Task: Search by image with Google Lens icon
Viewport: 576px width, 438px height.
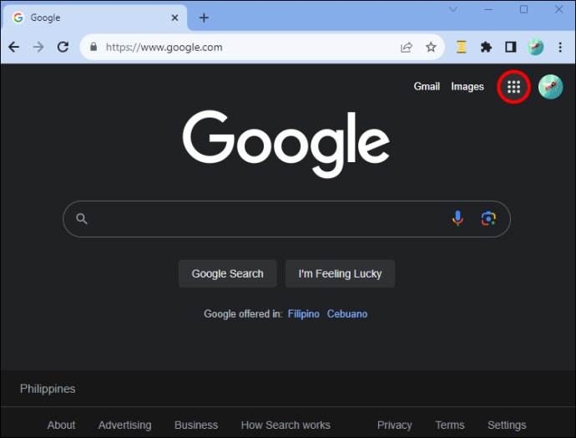Action: pyautogui.click(x=488, y=218)
